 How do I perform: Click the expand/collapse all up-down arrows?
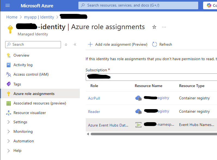[66, 45]
